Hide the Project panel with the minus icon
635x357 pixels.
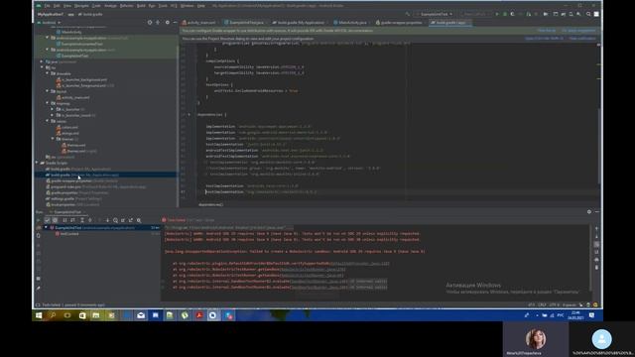point(175,23)
